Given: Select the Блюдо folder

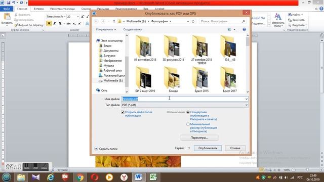Looking at the screenshot, I should [x=173, y=80].
